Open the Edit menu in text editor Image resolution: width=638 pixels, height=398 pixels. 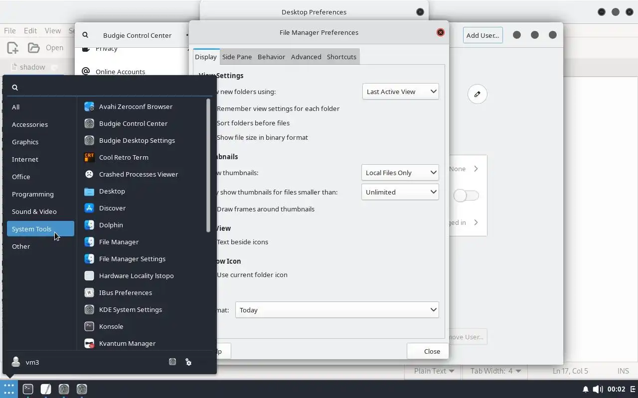tap(30, 30)
